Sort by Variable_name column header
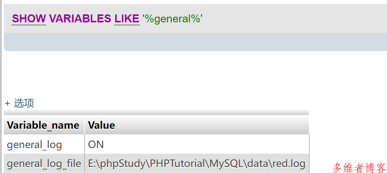The image size is (387, 173). [43, 125]
